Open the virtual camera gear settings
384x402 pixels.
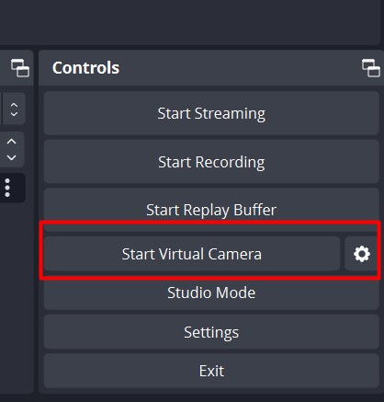click(x=362, y=254)
